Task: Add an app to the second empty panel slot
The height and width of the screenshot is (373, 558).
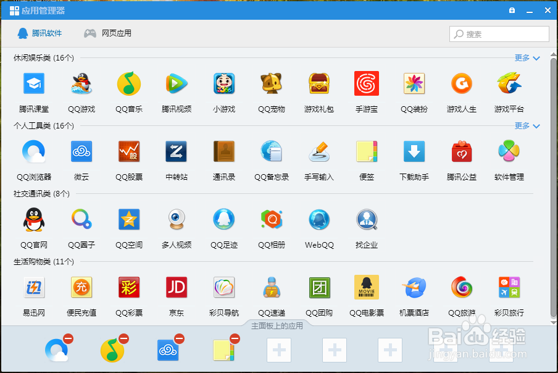Action: coord(335,350)
